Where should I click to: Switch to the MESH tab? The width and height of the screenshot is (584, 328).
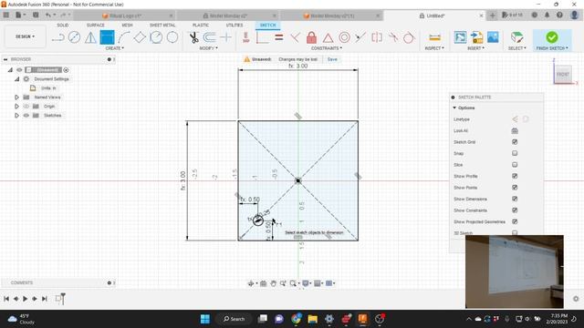(x=127, y=25)
